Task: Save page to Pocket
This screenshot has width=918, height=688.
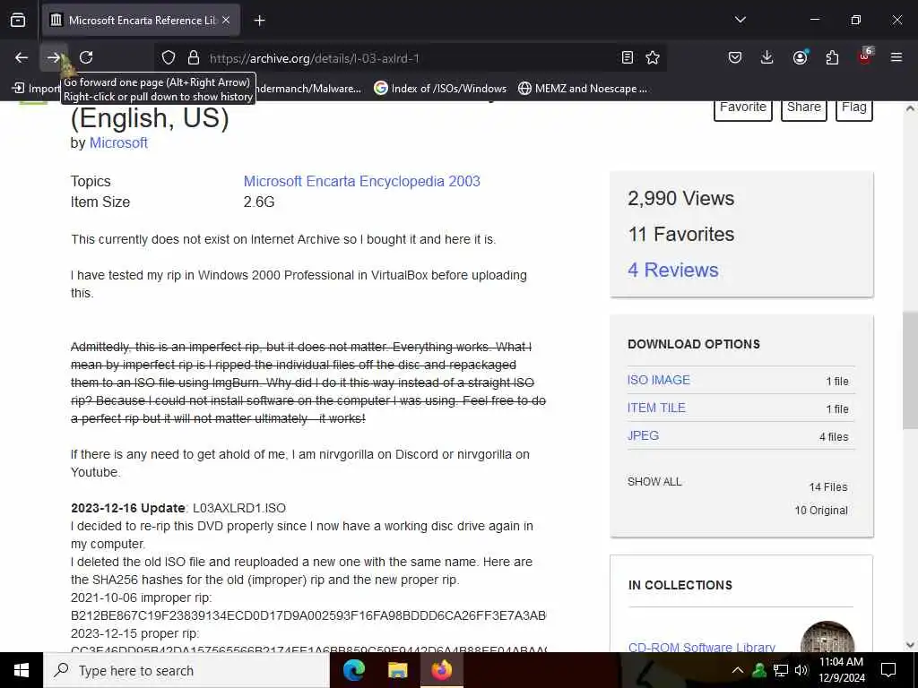Action: click(x=735, y=57)
